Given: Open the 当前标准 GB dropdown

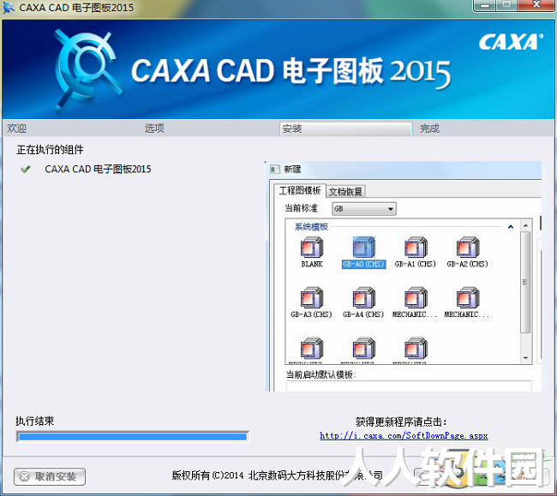Looking at the screenshot, I should [x=364, y=209].
